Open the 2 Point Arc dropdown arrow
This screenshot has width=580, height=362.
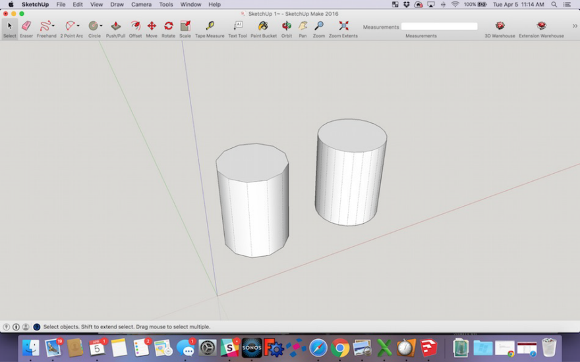pyautogui.click(x=78, y=26)
